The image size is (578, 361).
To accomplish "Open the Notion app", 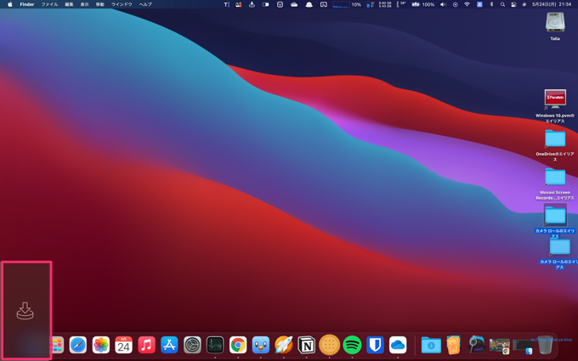I will point(306,345).
